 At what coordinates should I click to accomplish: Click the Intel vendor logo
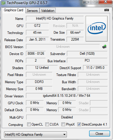point(97,29)
